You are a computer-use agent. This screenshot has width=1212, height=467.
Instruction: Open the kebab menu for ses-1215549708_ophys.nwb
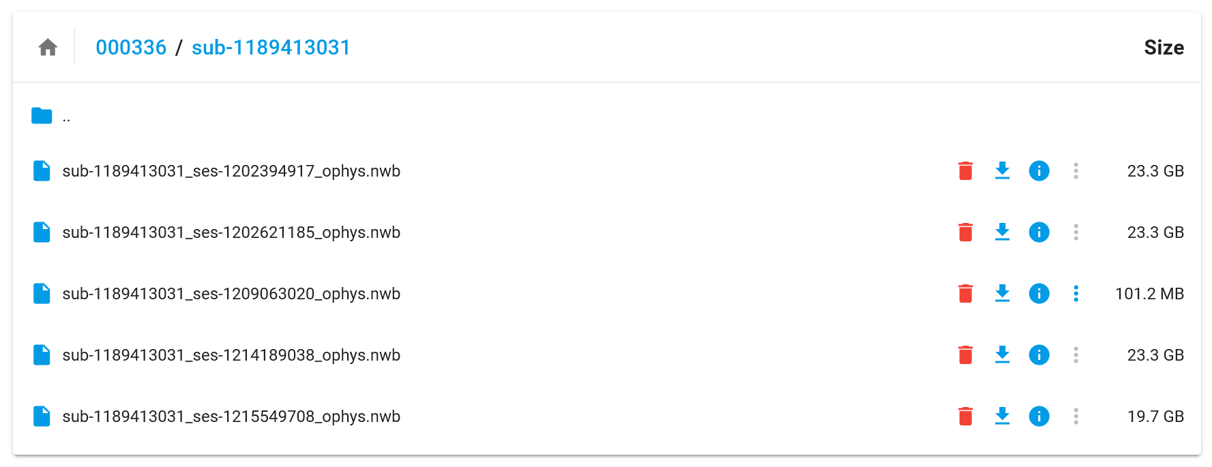point(1076,416)
